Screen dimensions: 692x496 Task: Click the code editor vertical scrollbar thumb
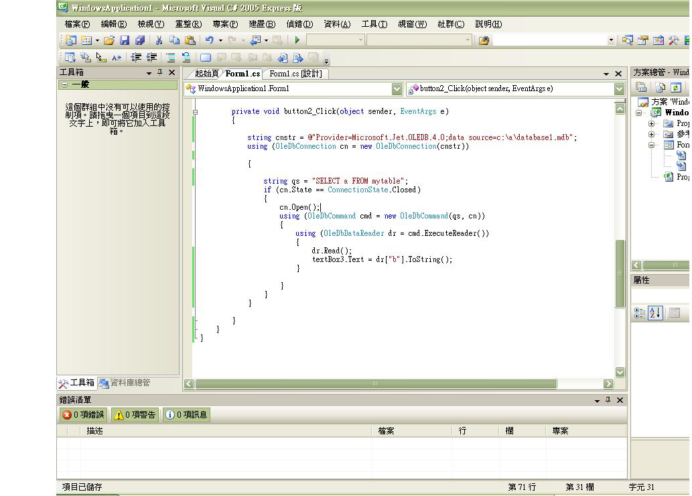point(620,274)
